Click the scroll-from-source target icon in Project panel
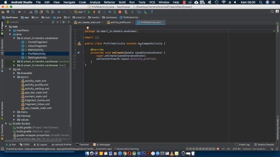280x157 pixels. coord(53,22)
